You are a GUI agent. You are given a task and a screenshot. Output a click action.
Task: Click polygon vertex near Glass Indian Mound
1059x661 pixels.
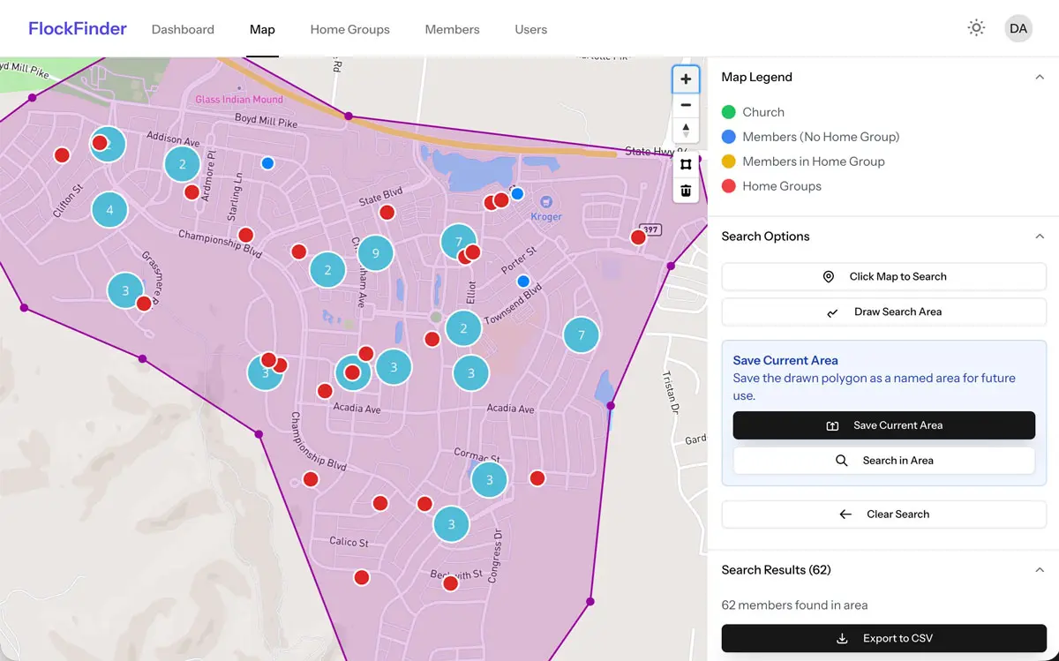tap(349, 116)
